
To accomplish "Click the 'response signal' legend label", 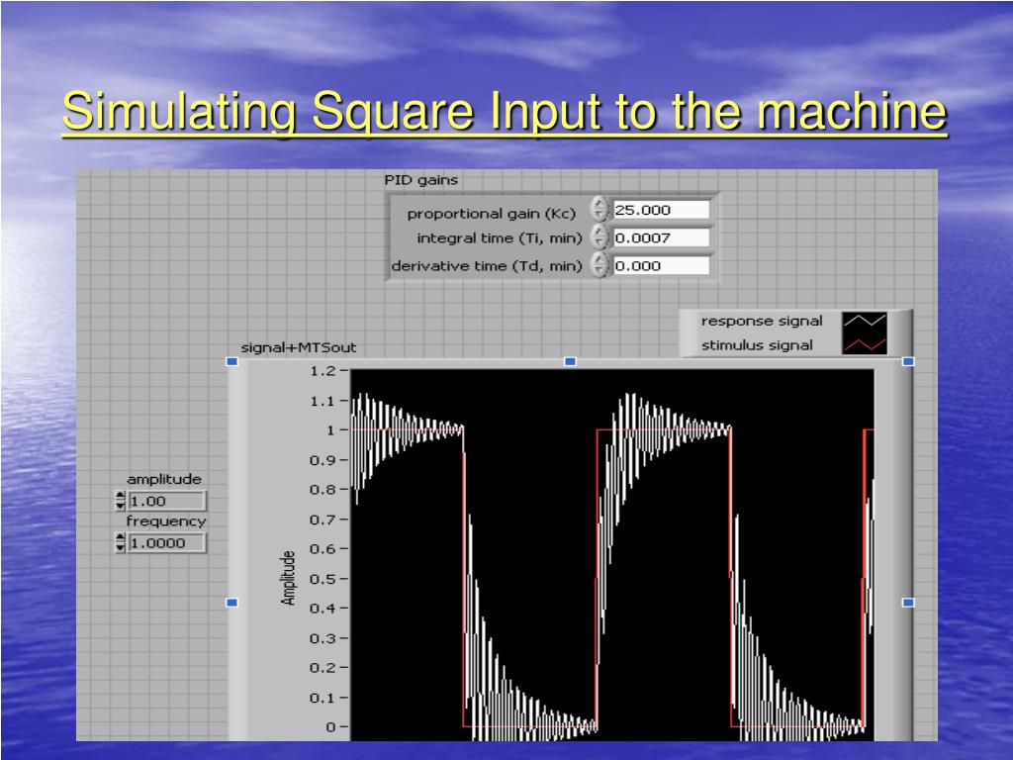I will [762, 321].
